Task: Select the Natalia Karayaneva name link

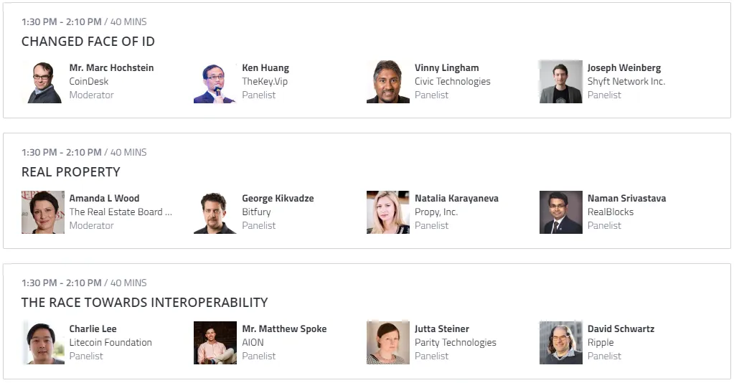Action: click(456, 199)
